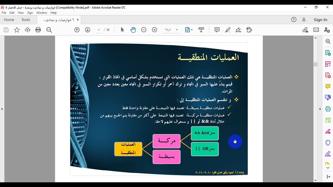The width and height of the screenshot is (333, 187).
Task: Collapse the right tools pane arrow
Action: click(320, 109)
